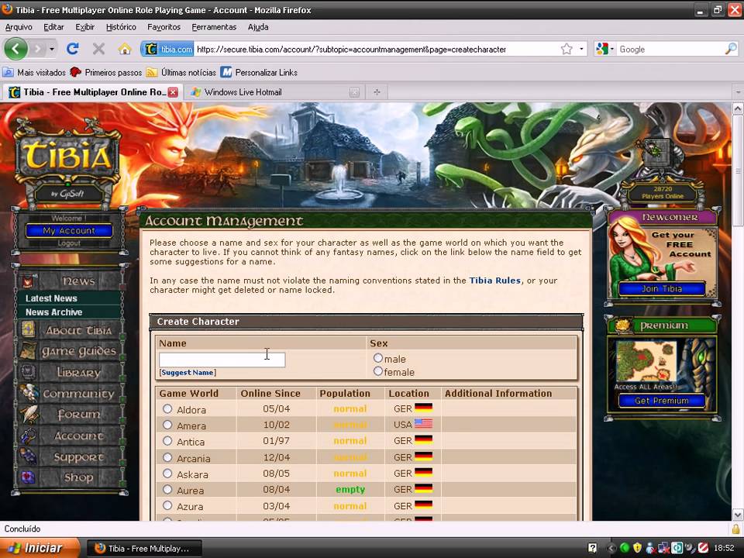
Task: Open the Shop sidebar section
Action: (x=71, y=477)
